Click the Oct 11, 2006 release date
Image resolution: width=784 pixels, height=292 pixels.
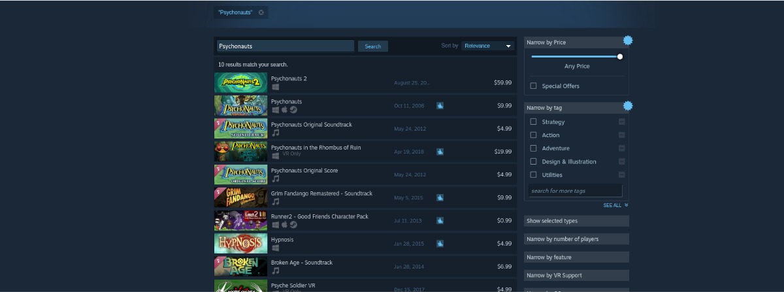pos(409,106)
